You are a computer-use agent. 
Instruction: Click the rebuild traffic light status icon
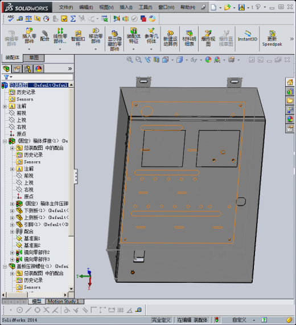tap(216, 320)
